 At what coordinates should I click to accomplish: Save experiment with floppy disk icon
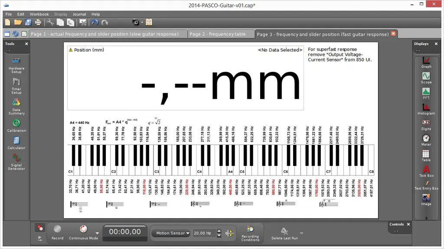coord(28,22)
